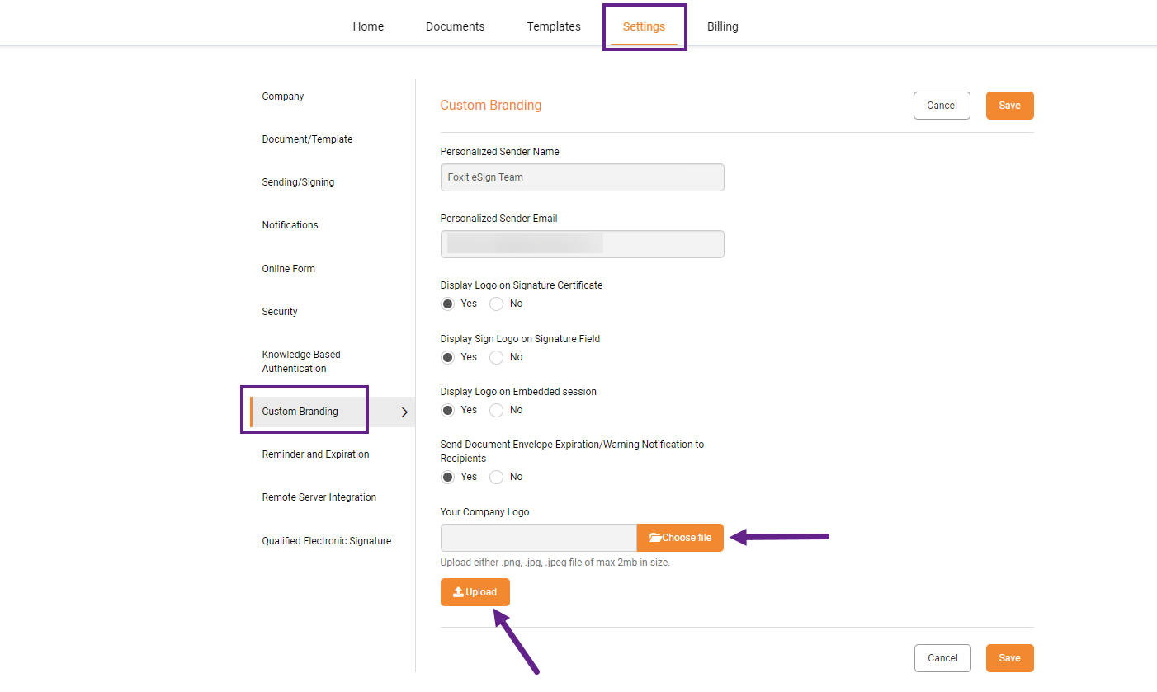Click the top Cancel button
The width and height of the screenshot is (1157, 692).
click(942, 106)
